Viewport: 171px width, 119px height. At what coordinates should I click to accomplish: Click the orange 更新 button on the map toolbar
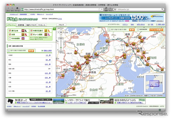tap(132, 30)
